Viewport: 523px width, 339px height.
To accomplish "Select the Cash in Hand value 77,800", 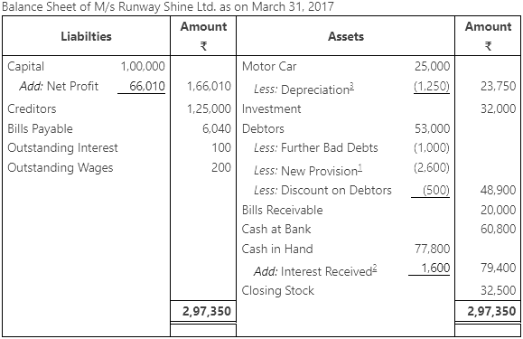I will click(433, 249).
